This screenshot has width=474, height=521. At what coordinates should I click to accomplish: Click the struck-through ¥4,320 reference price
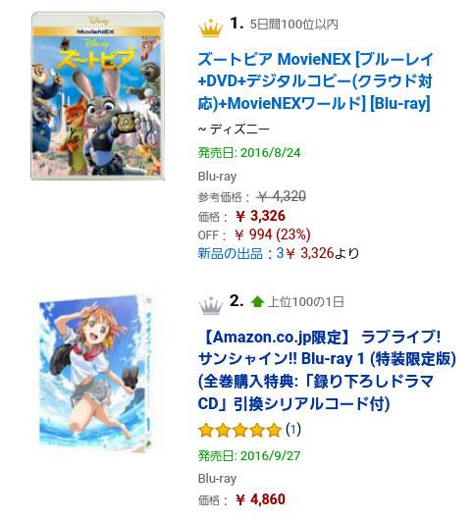click(282, 196)
